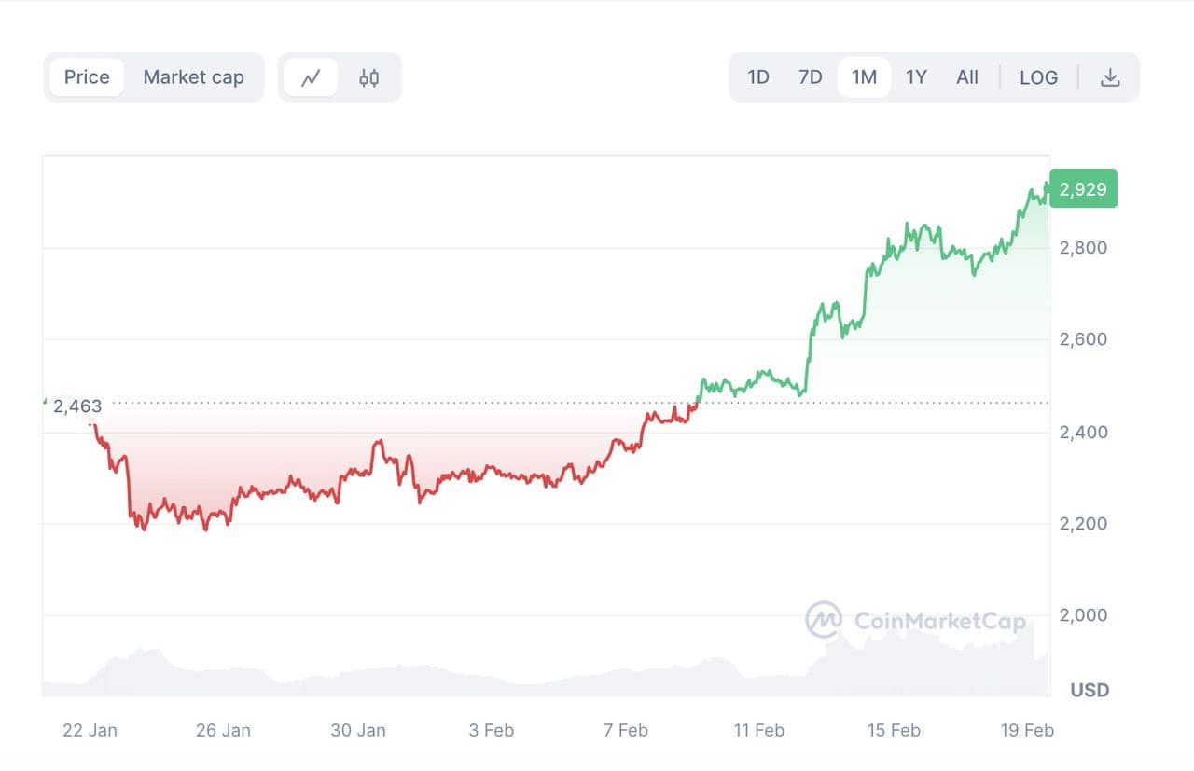Click the green 2,929 current price label
This screenshot has width=1194, height=771.
1083,189
